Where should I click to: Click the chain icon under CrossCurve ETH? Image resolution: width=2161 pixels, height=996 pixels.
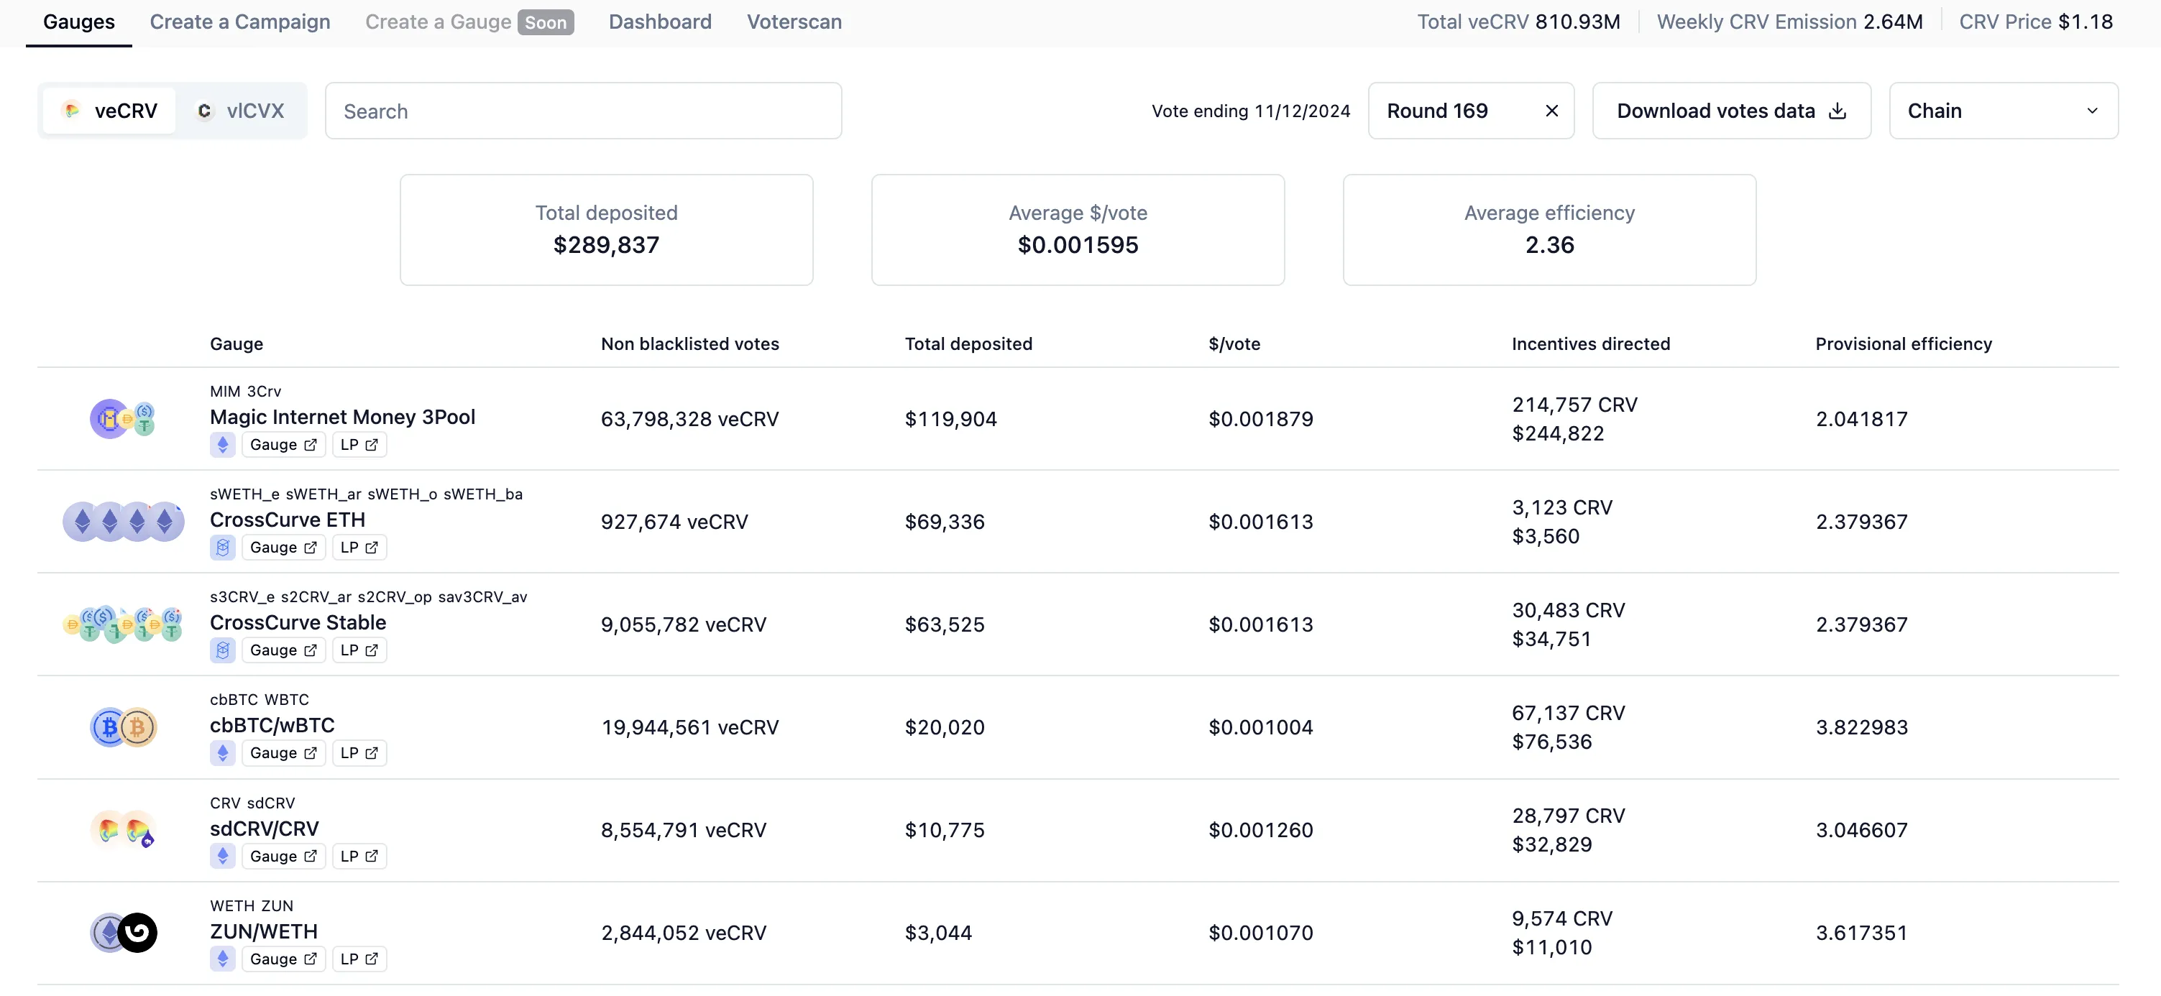(222, 548)
